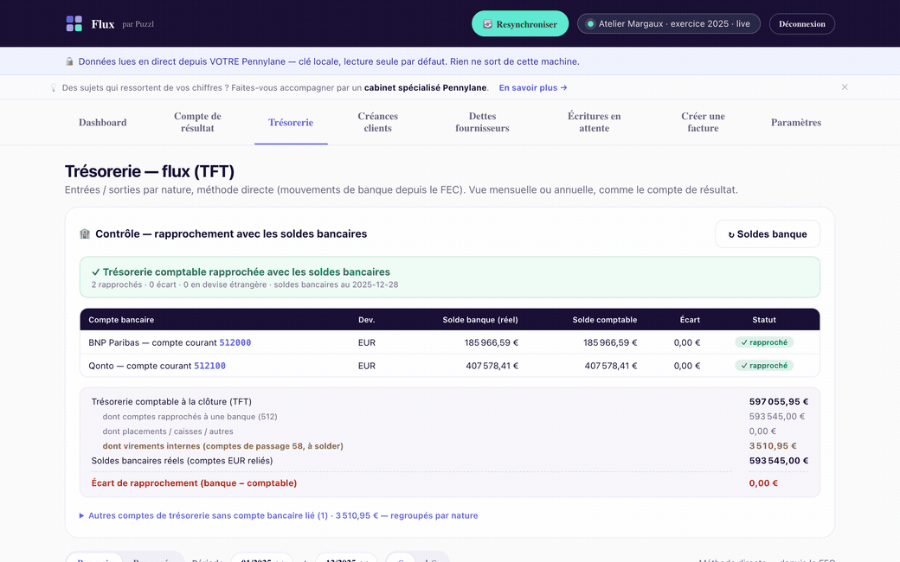Click the dont virements internes row label
This screenshot has width=900, height=562.
point(222,445)
